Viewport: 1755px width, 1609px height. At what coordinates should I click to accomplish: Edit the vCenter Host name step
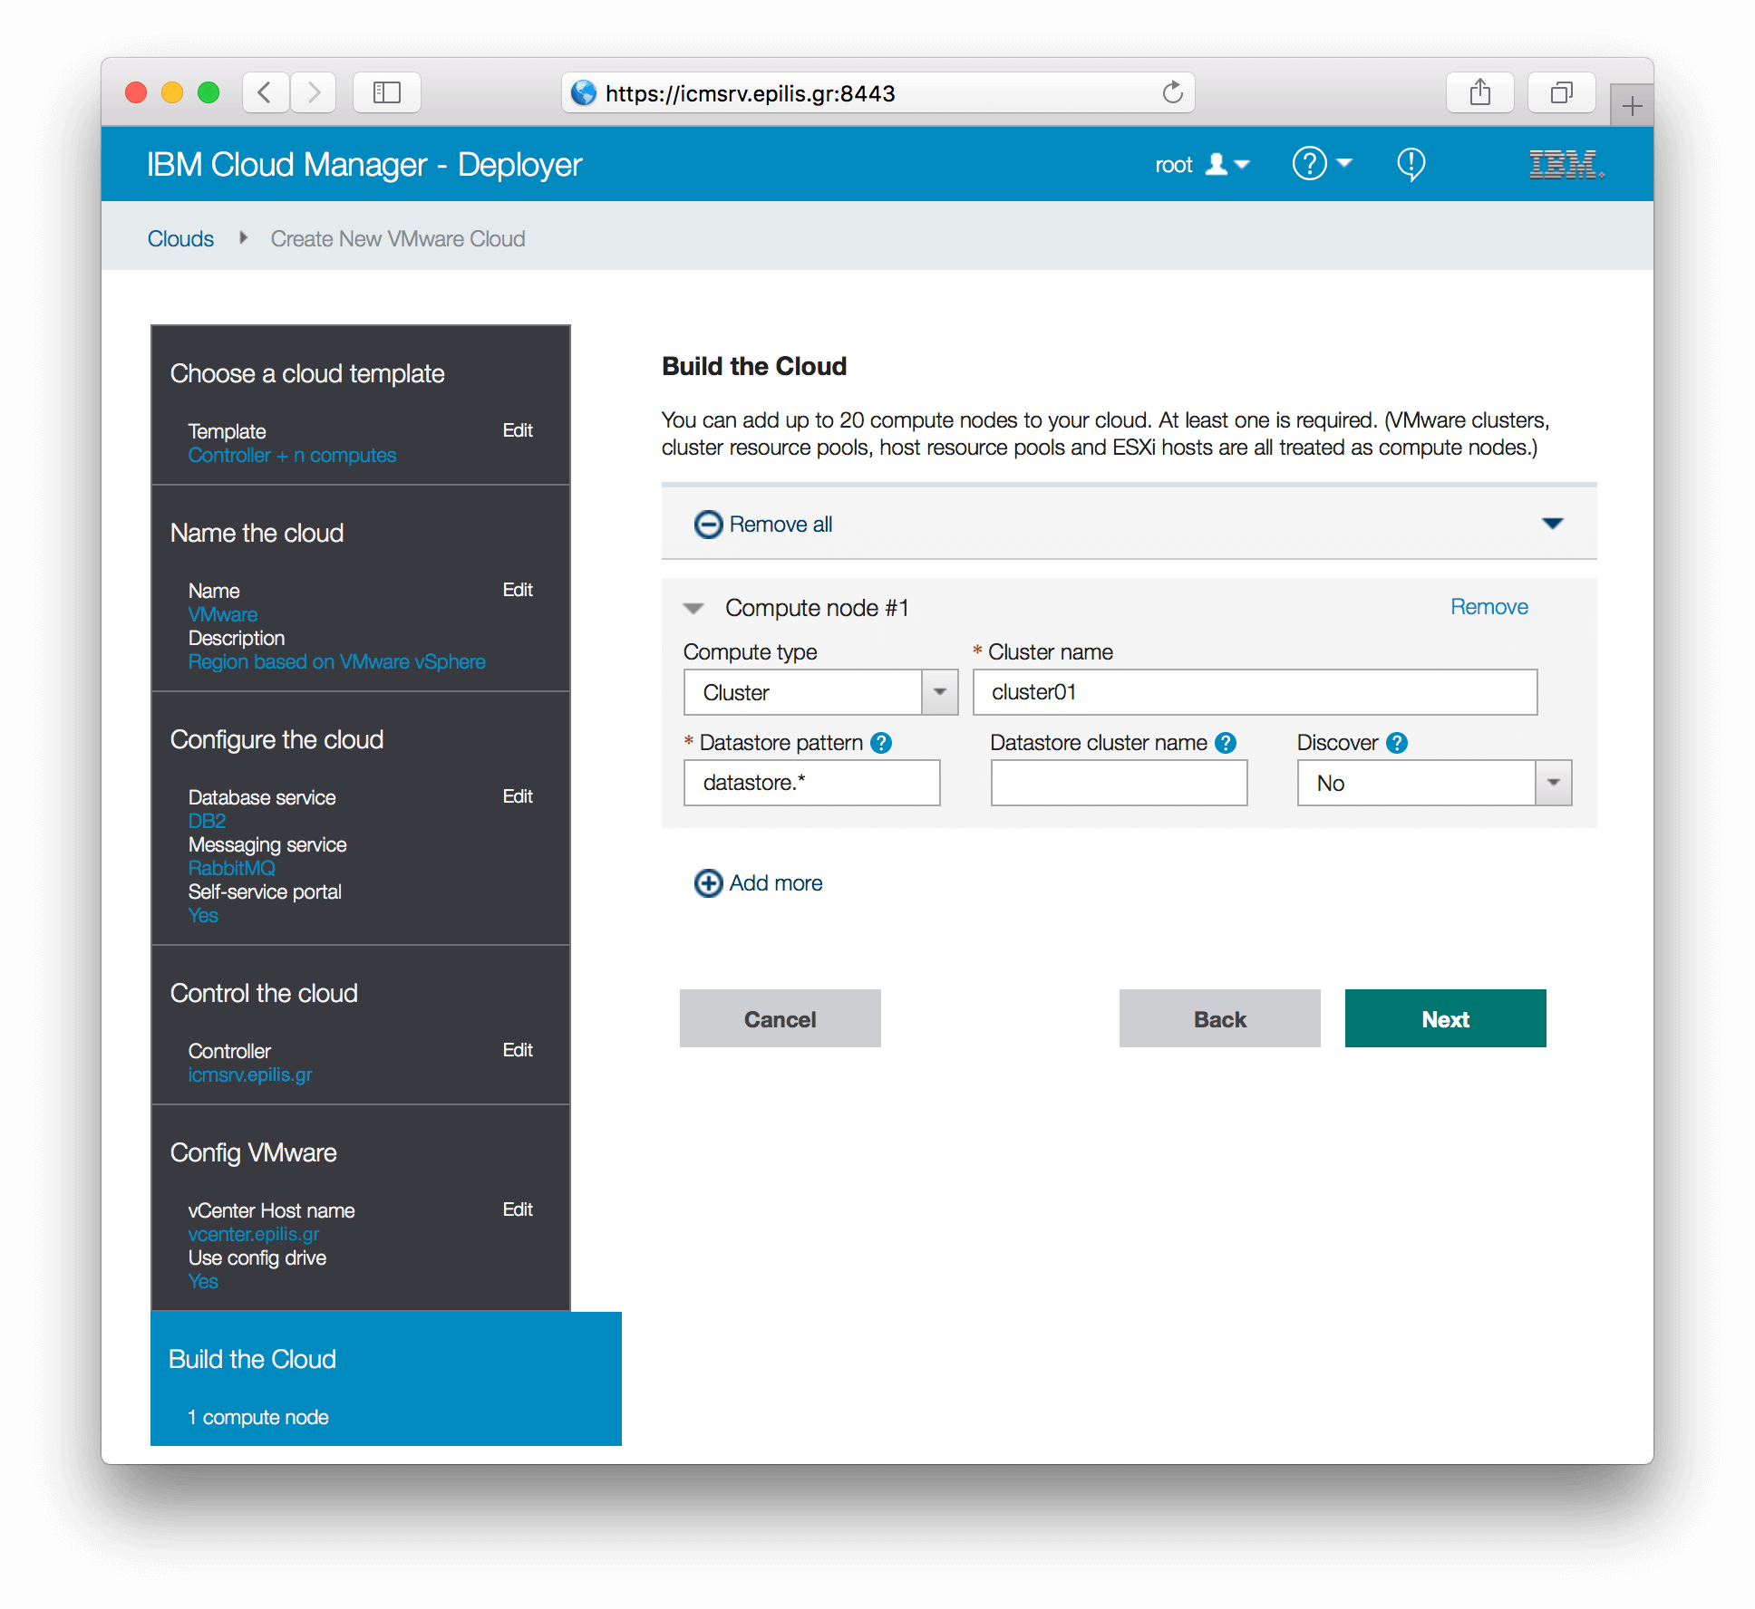[x=518, y=1209]
